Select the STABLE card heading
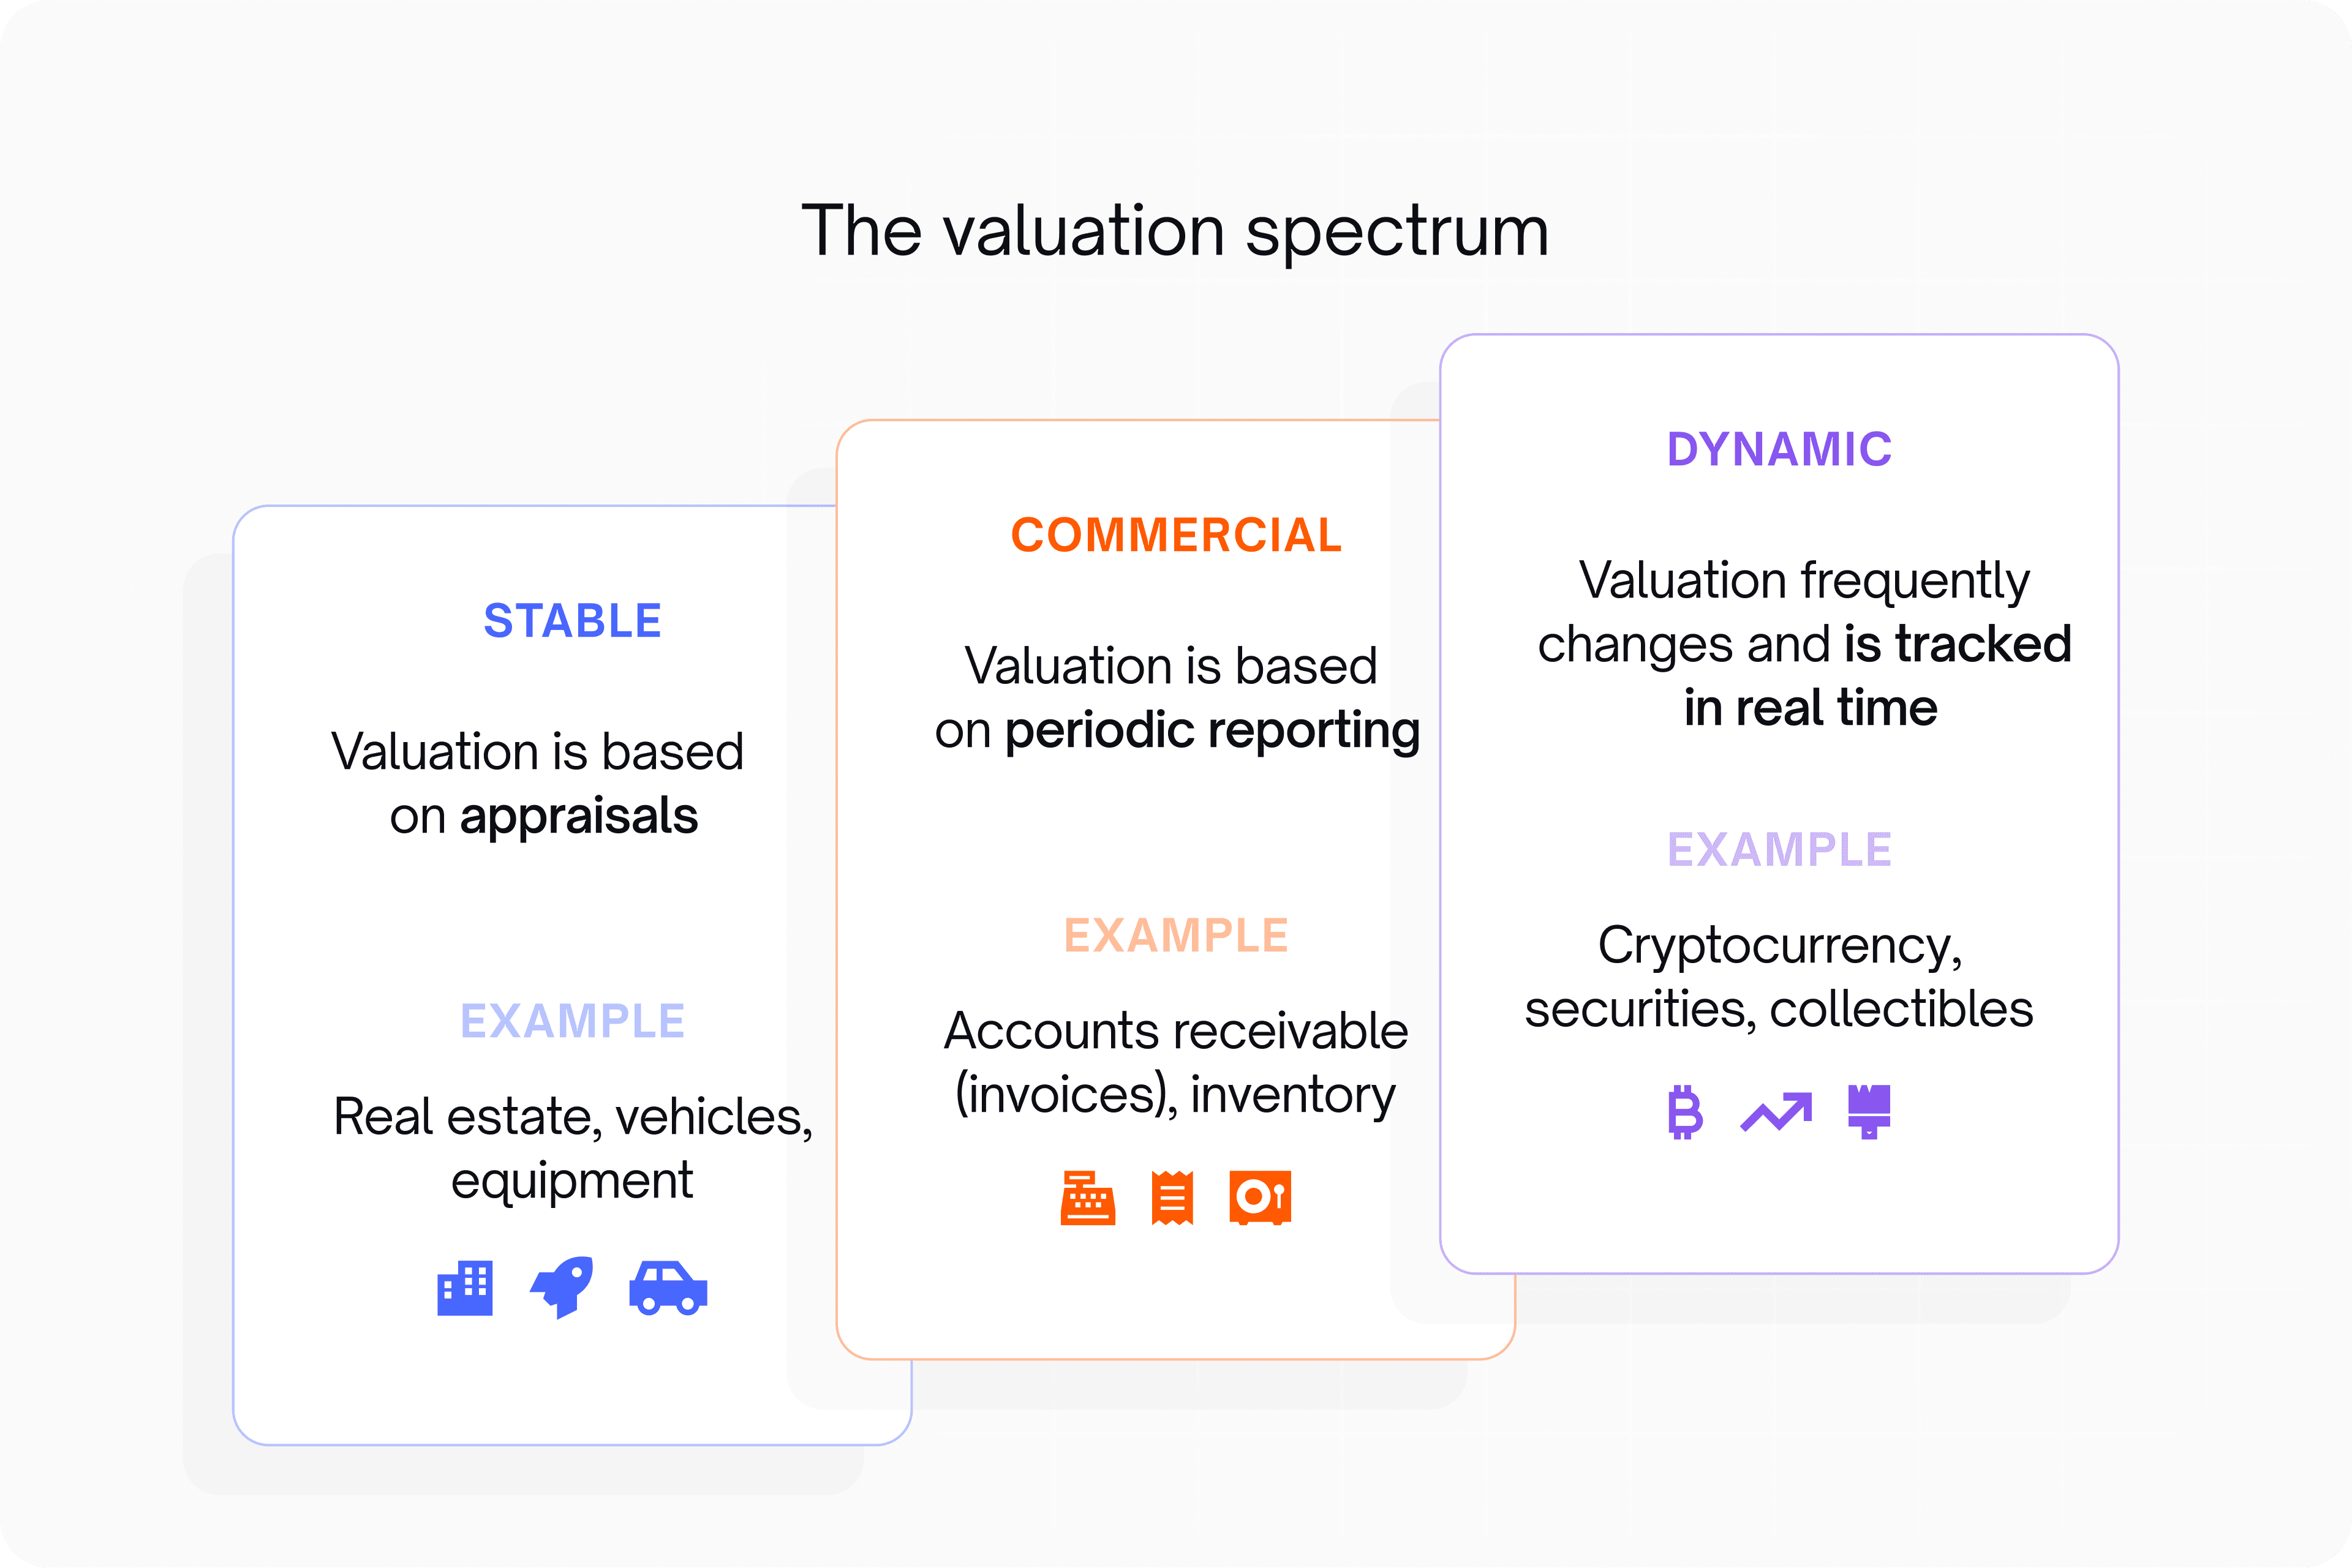The width and height of the screenshot is (2352, 1568). [572, 621]
